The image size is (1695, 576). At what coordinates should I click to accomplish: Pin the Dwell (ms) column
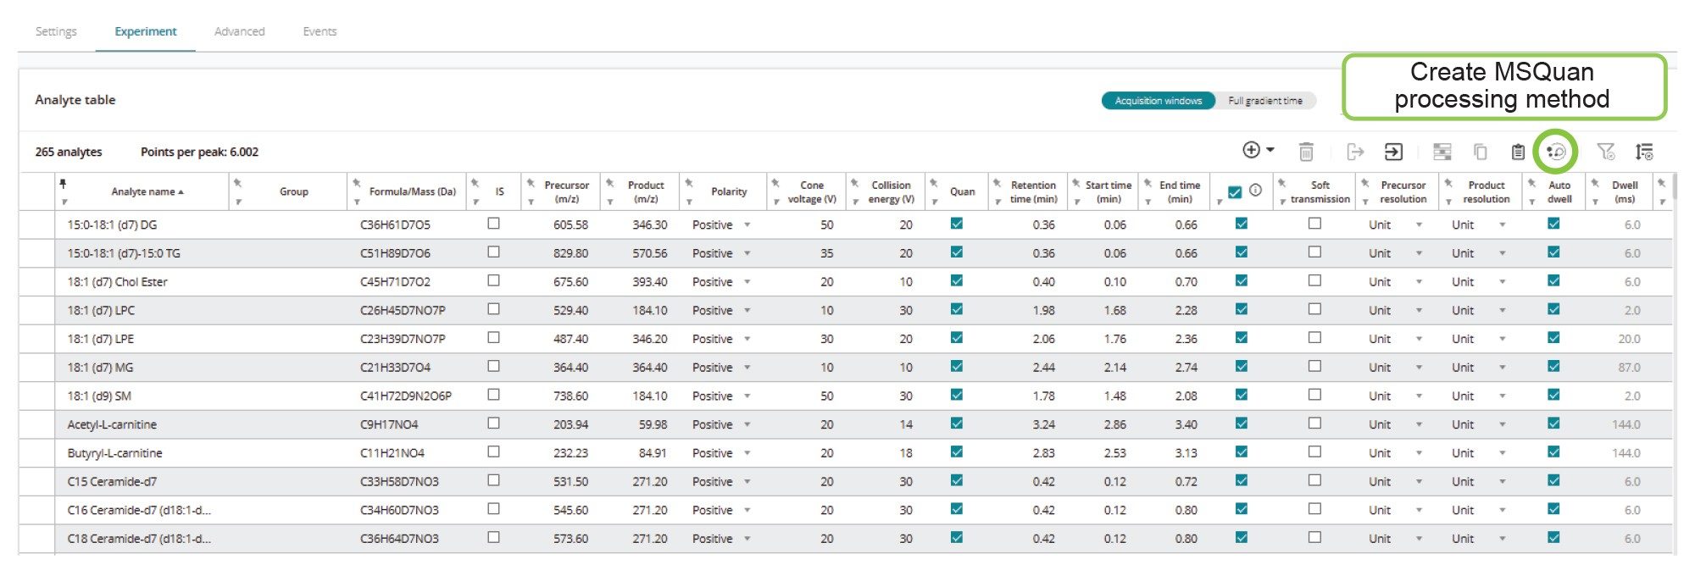(1595, 183)
